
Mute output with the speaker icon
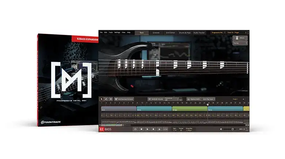point(221,129)
